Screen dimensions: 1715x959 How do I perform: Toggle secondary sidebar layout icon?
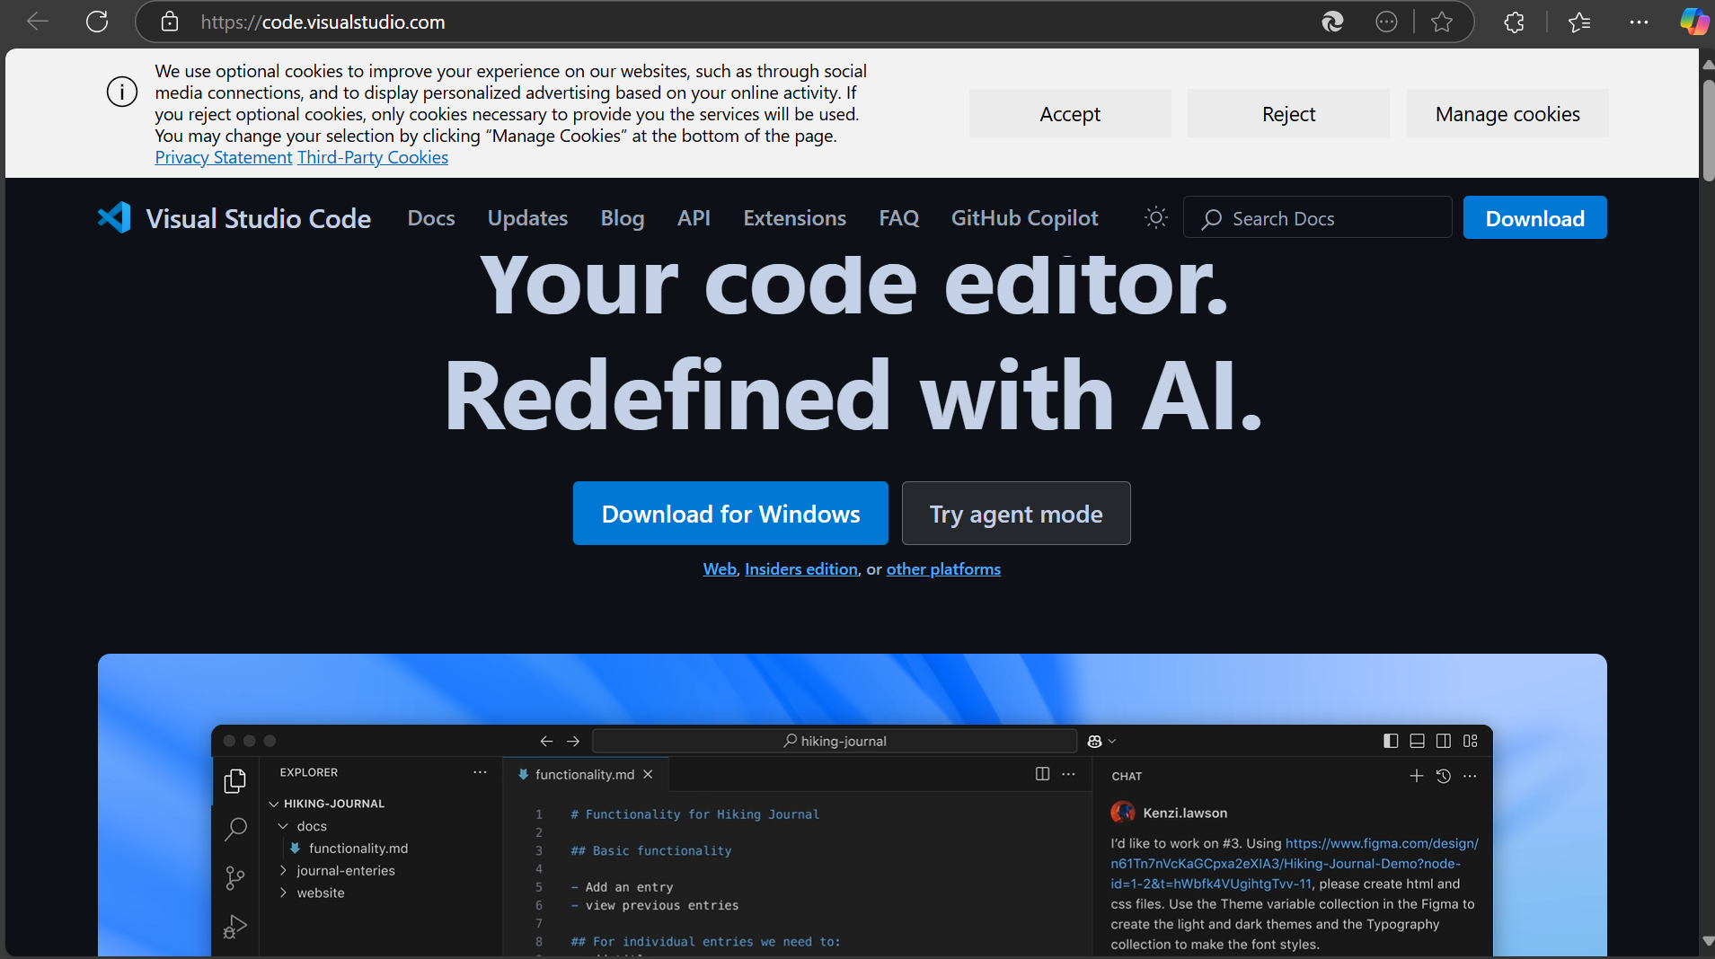click(1444, 741)
